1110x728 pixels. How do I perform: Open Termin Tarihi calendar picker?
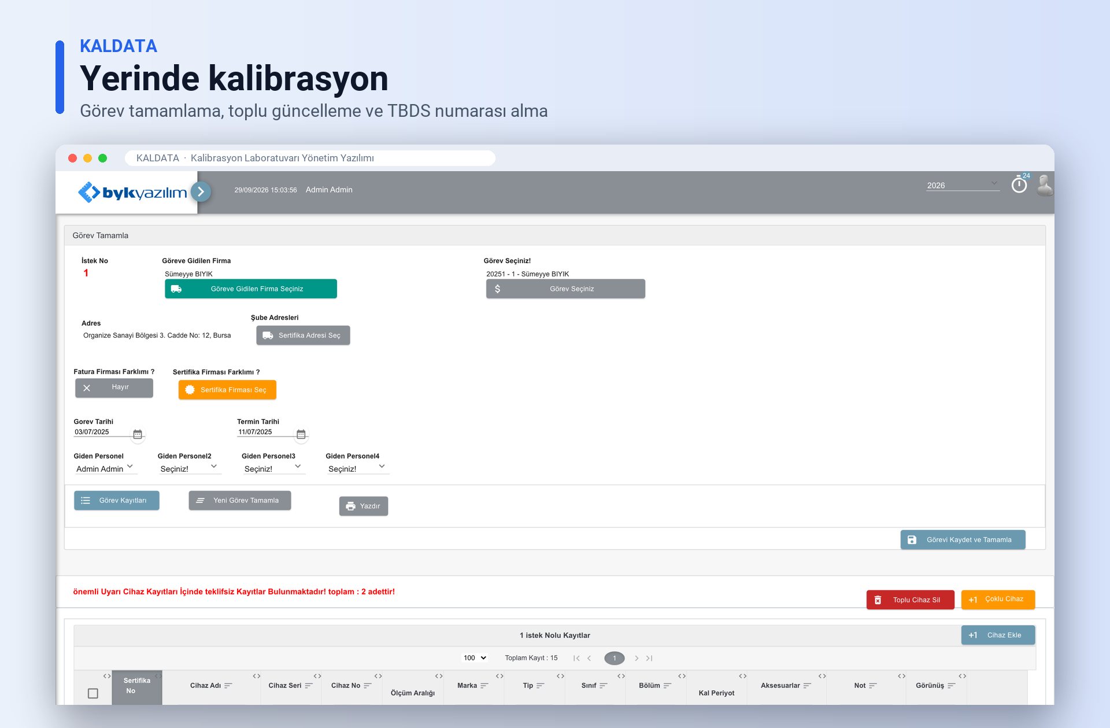point(301,434)
